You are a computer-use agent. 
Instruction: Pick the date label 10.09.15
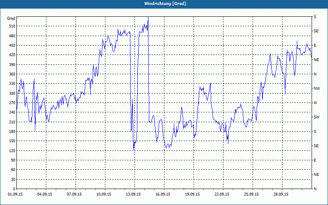point(104,194)
